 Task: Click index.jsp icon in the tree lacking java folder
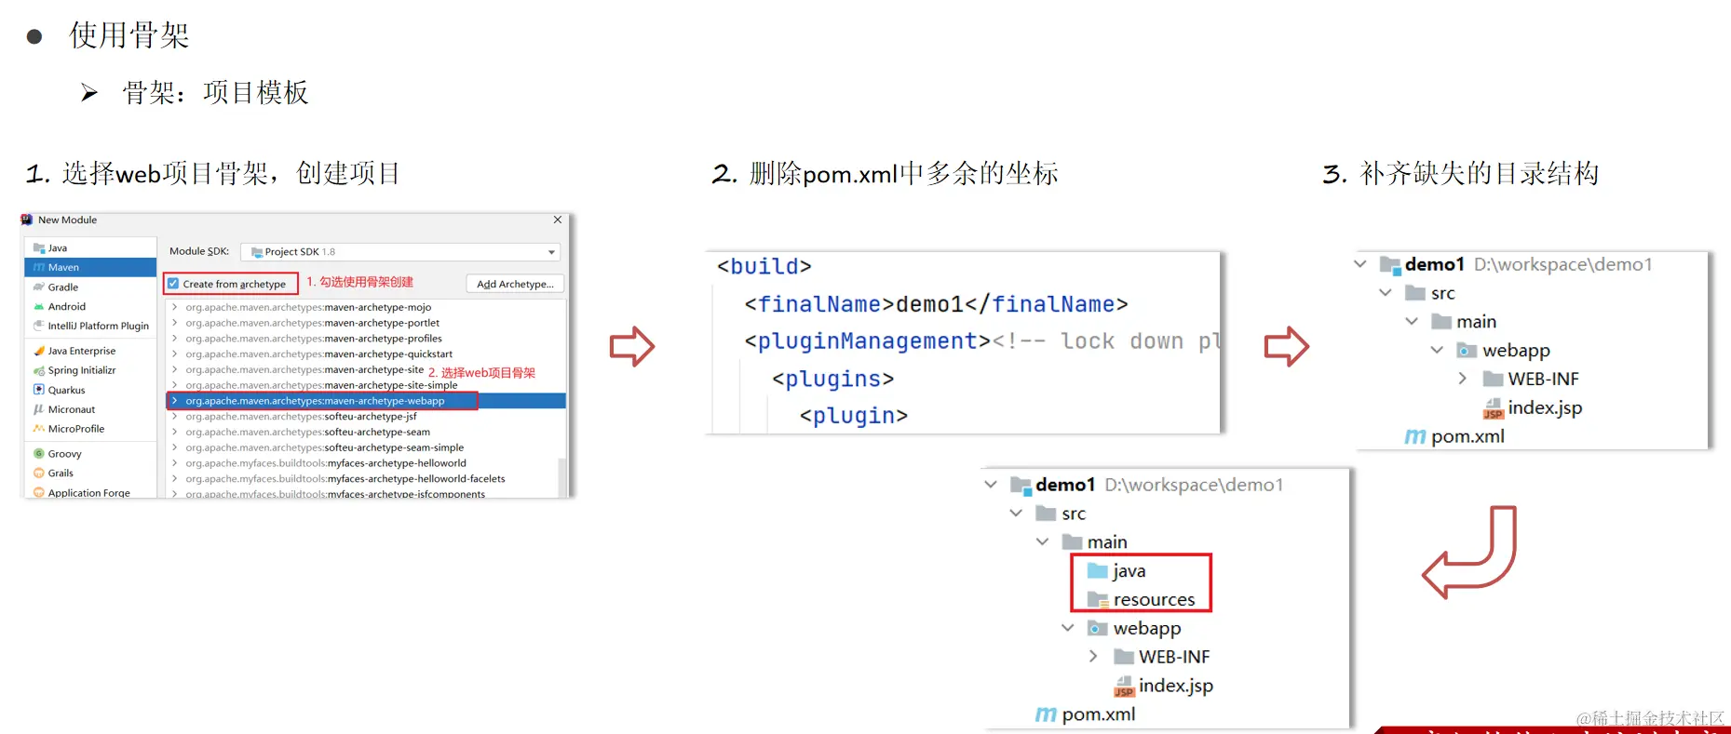coord(1494,408)
